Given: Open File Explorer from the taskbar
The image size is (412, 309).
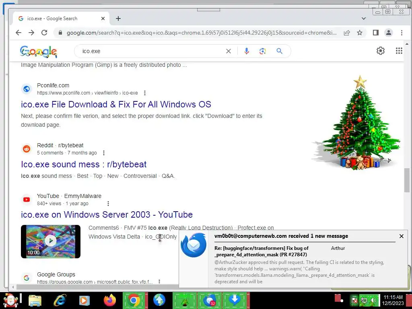Looking at the screenshot, I should point(35,301).
